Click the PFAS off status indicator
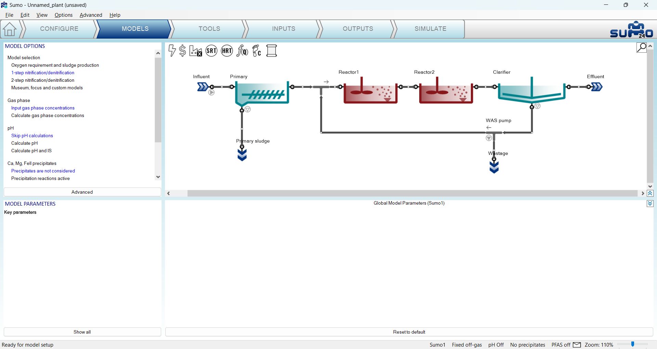Screen dimensions: 657x349 coord(561,345)
